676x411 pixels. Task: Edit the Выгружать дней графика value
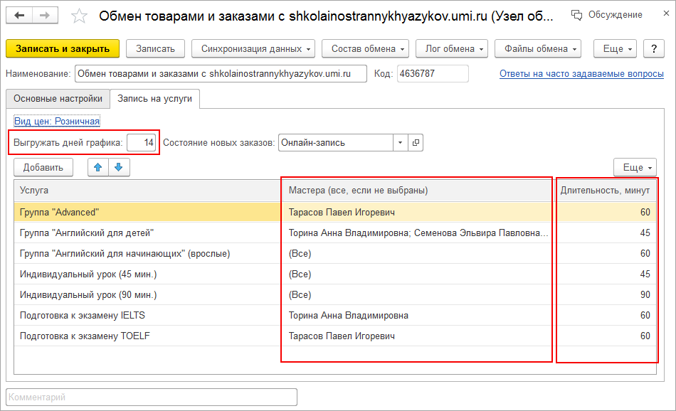pos(142,143)
